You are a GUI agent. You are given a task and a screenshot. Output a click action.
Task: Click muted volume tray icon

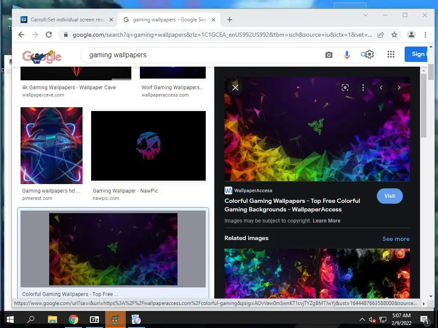tap(372, 320)
